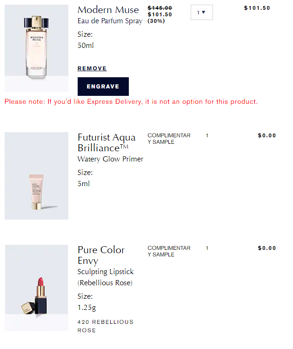Open the Modern Muse perfume bottle thumbnail
293x349 pixels.
[36, 48]
